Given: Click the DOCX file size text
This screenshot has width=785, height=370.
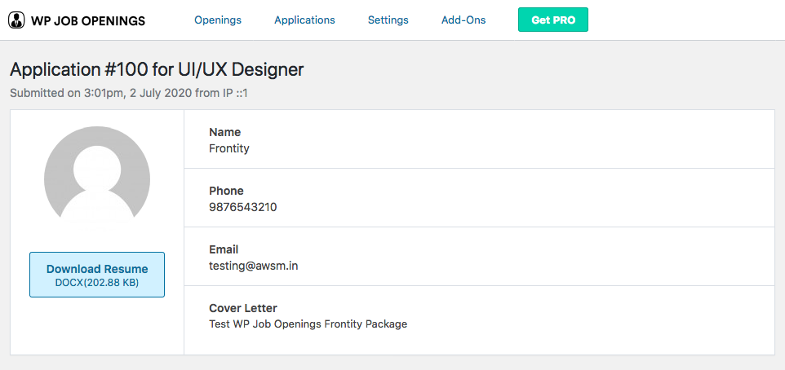Looking at the screenshot, I should pos(97,283).
